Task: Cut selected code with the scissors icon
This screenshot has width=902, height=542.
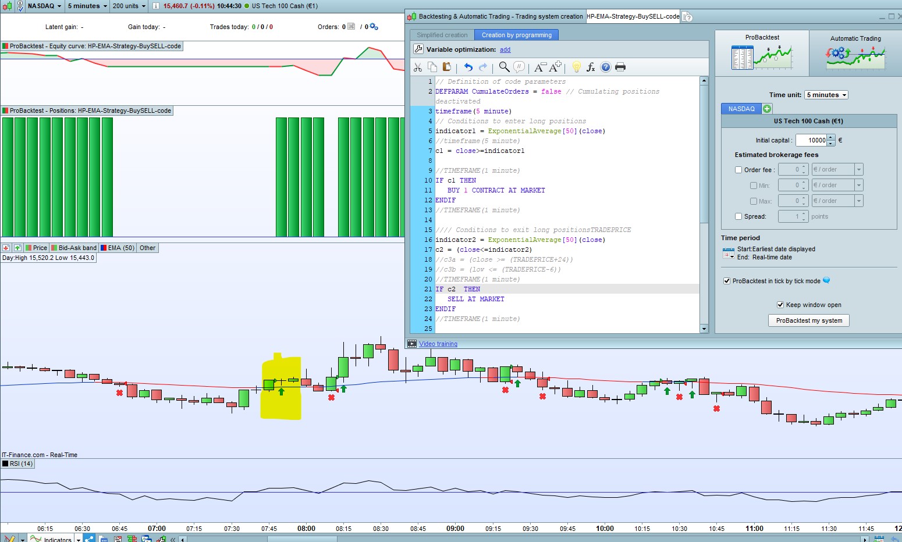Action: pyautogui.click(x=418, y=67)
